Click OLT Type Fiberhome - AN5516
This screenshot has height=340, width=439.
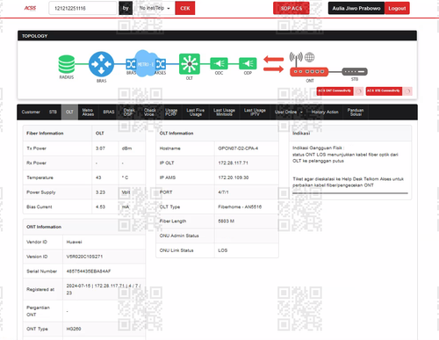coord(240,207)
